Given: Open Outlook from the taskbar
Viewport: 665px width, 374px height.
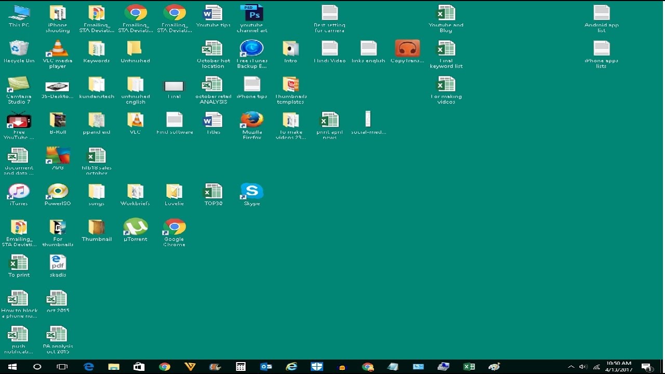Looking at the screenshot, I should click(266, 367).
